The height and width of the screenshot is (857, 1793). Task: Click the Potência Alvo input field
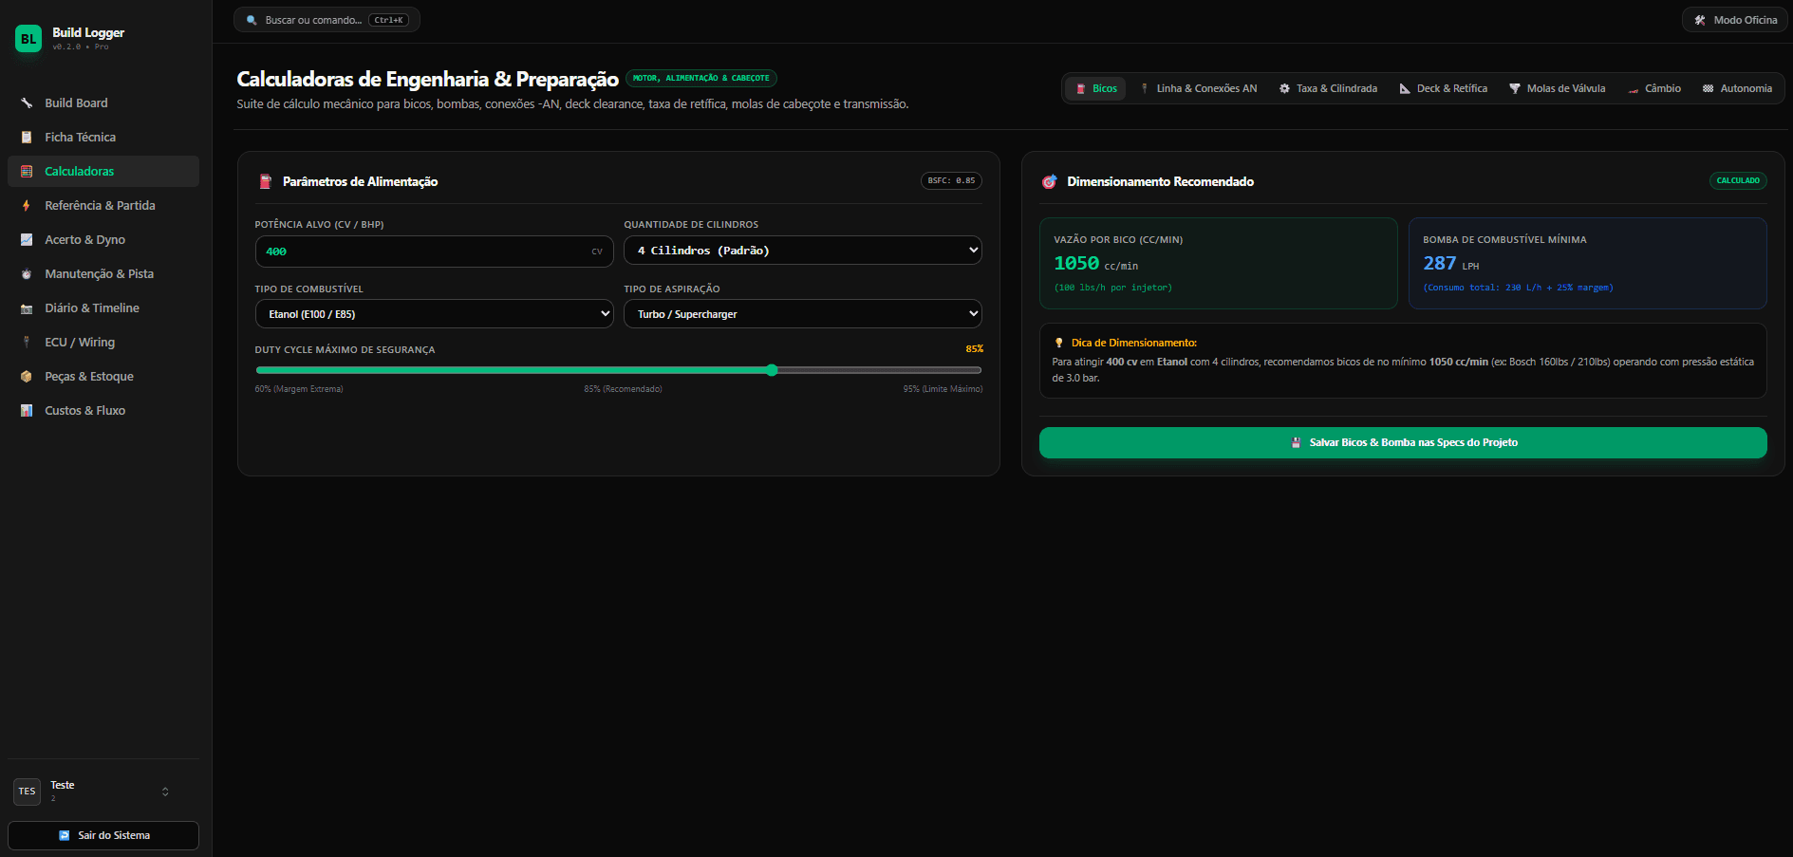coord(434,252)
